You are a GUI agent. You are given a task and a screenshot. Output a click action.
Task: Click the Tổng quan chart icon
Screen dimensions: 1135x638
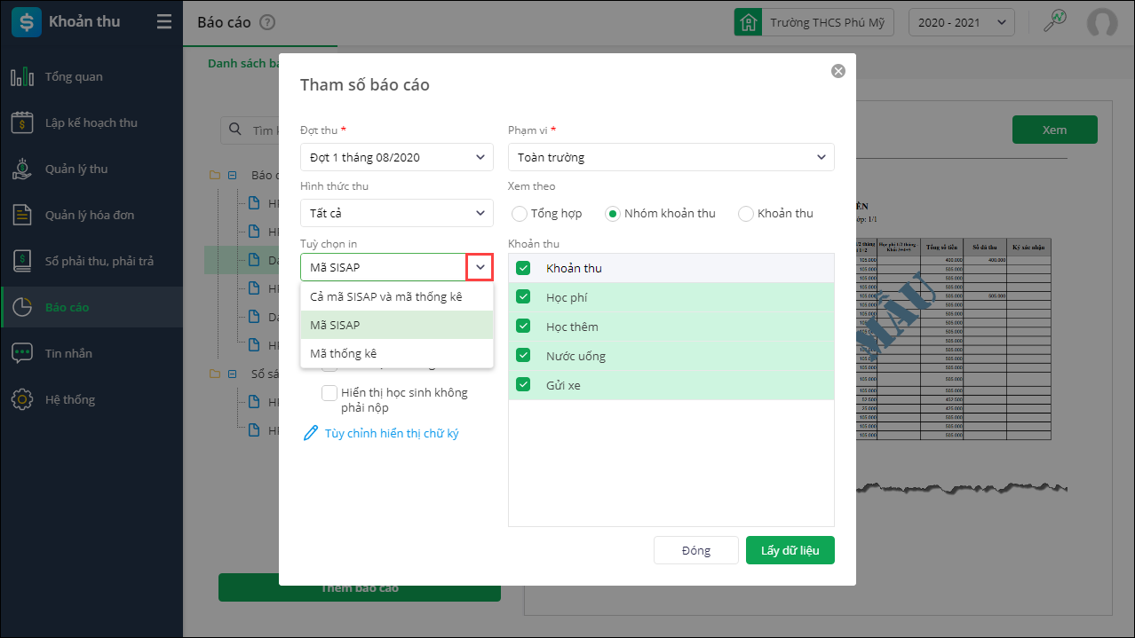pos(22,77)
